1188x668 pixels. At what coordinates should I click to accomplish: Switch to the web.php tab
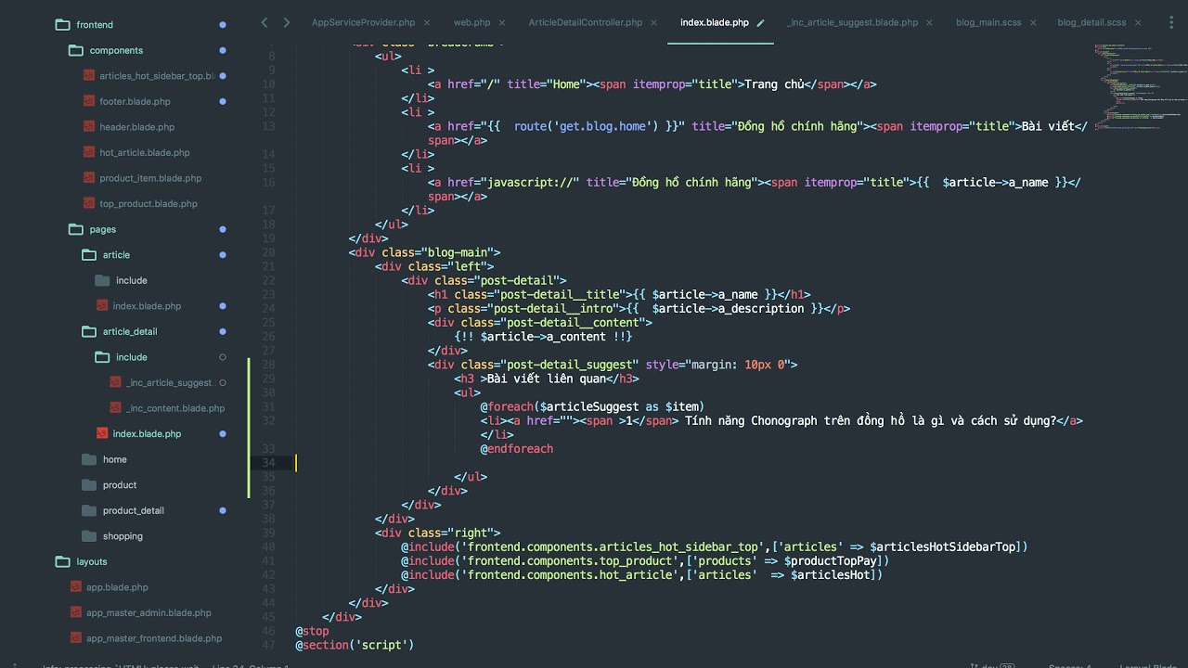click(471, 22)
